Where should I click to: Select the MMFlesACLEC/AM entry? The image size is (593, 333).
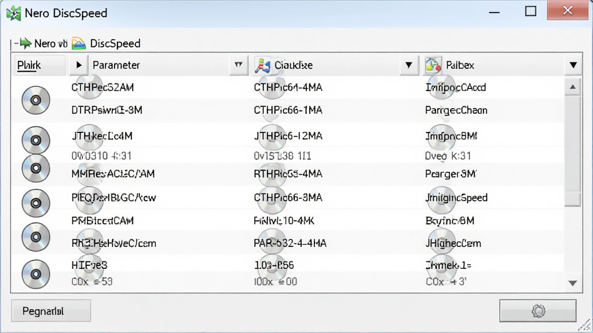pos(113,174)
